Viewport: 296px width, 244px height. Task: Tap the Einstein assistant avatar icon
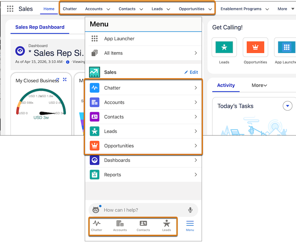[x=96, y=210]
